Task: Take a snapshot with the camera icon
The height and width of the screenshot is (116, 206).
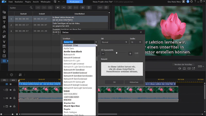Action: 184,69
